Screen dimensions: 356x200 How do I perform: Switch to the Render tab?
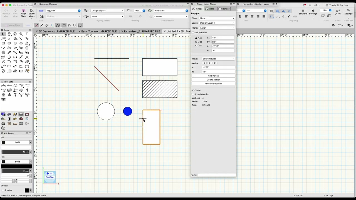coord(224,9)
